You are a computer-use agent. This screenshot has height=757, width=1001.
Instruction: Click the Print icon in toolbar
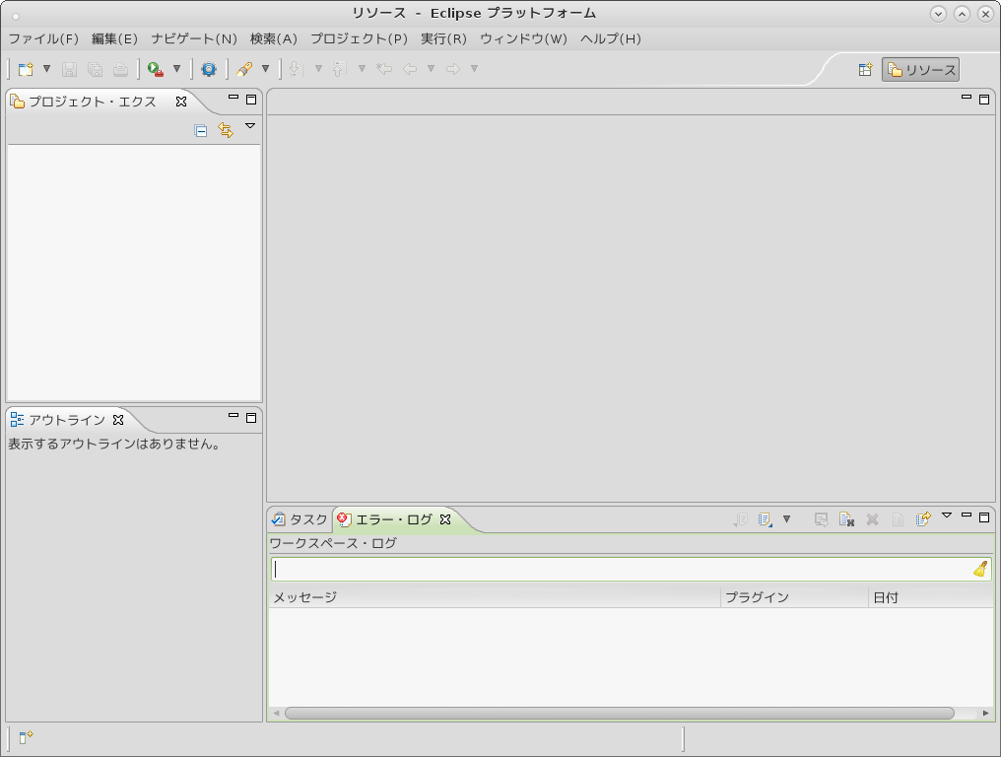click(120, 69)
